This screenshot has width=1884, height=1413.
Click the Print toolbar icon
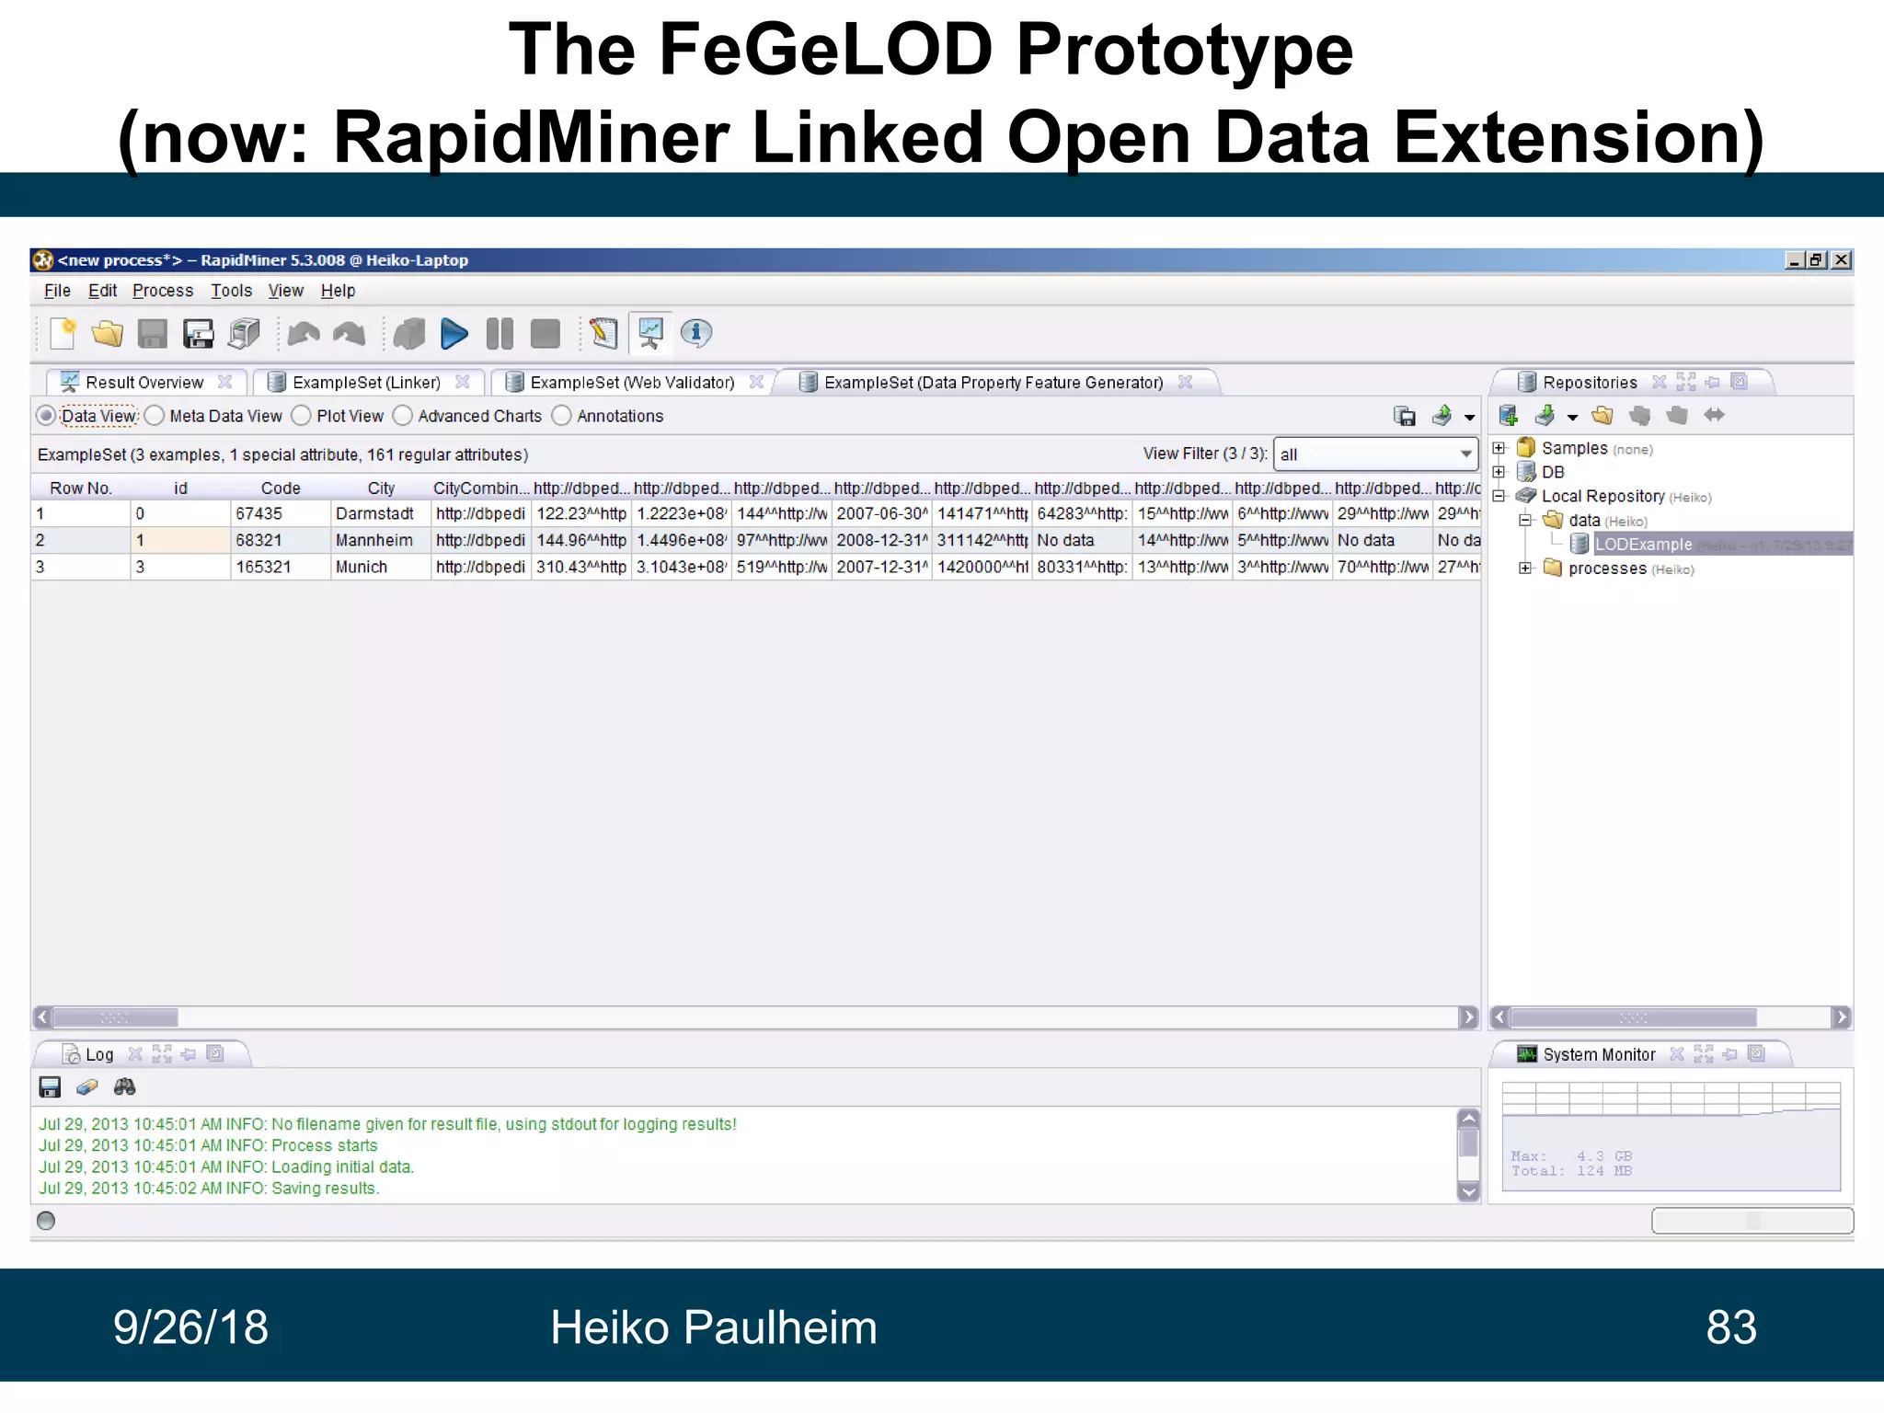[244, 334]
